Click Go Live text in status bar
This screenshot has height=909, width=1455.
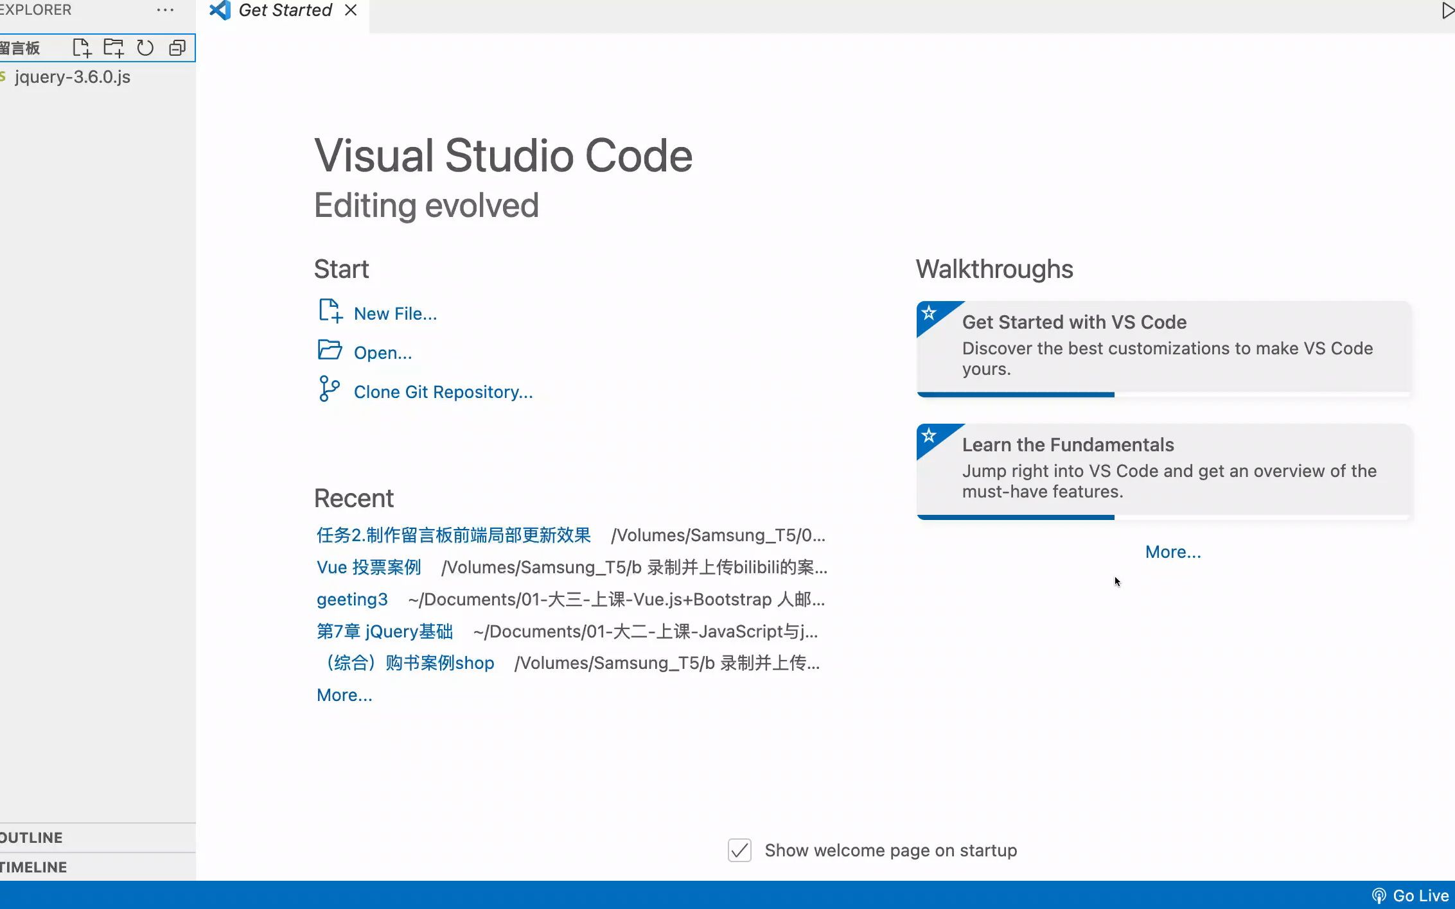[1420, 896]
